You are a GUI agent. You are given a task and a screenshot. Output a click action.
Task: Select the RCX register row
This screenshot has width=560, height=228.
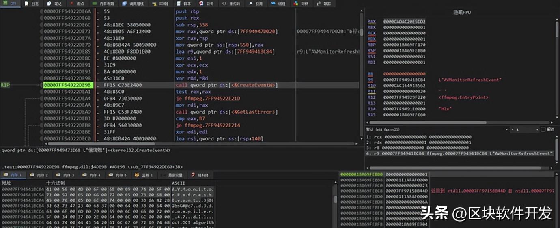pyautogui.click(x=396, y=33)
